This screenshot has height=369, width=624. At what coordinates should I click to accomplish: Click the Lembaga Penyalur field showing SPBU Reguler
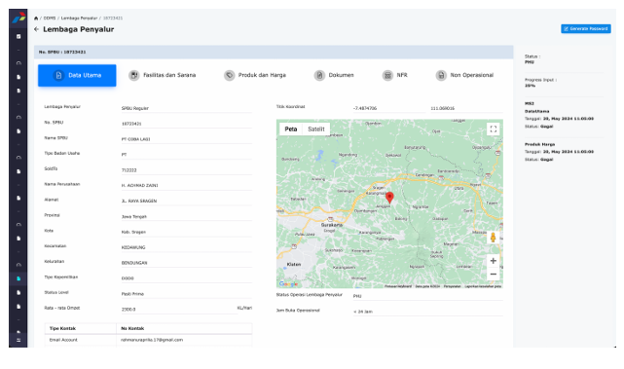point(187,108)
